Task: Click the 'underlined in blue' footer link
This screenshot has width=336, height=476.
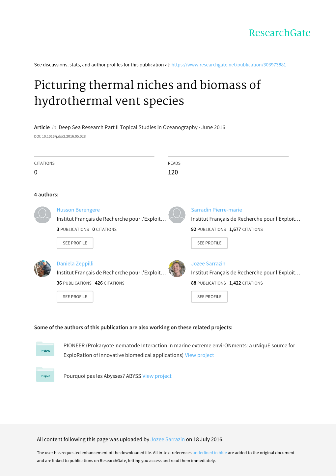Action: point(210,453)
